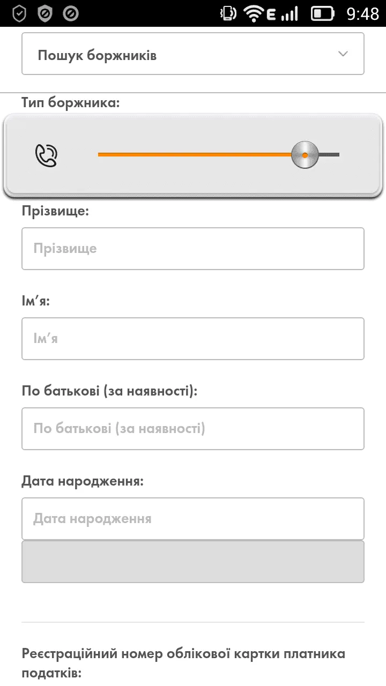The width and height of the screenshot is (386, 686).
Task: Select the "По батькові (за наявності)" input box
Action: click(193, 429)
